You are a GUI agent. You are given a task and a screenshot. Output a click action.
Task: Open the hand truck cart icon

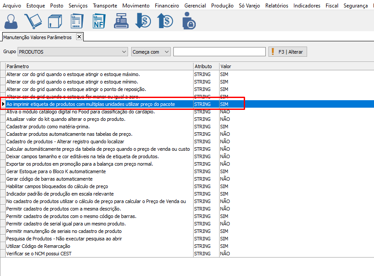point(33,21)
